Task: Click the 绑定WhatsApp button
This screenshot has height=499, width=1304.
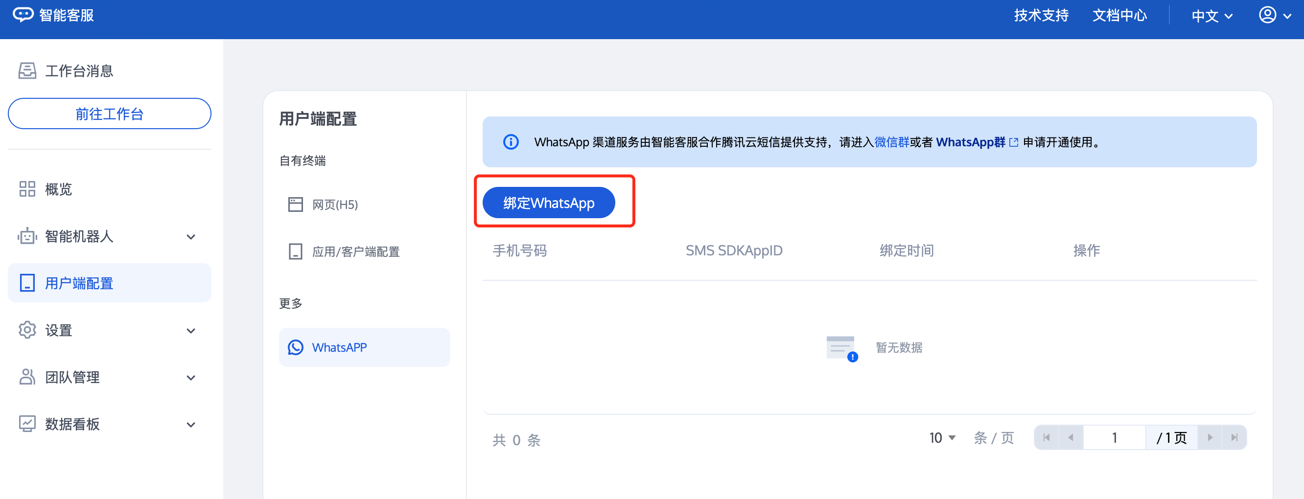Action: point(549,203)
